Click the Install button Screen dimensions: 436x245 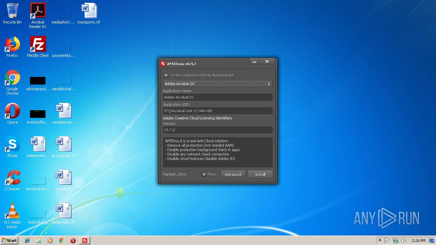(x=260, y=174)
